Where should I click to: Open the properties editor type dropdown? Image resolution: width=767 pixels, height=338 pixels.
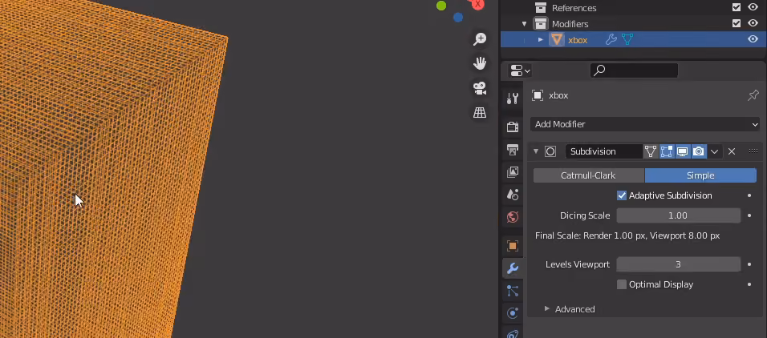(x=519, y=70)
